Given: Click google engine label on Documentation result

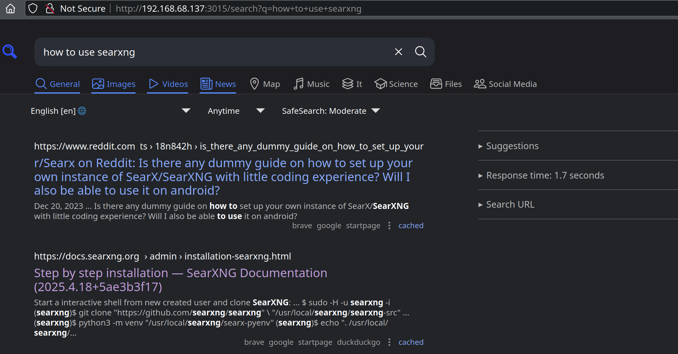Looking at the screenshot, I should pyautogui.click(x=281, y=342).
